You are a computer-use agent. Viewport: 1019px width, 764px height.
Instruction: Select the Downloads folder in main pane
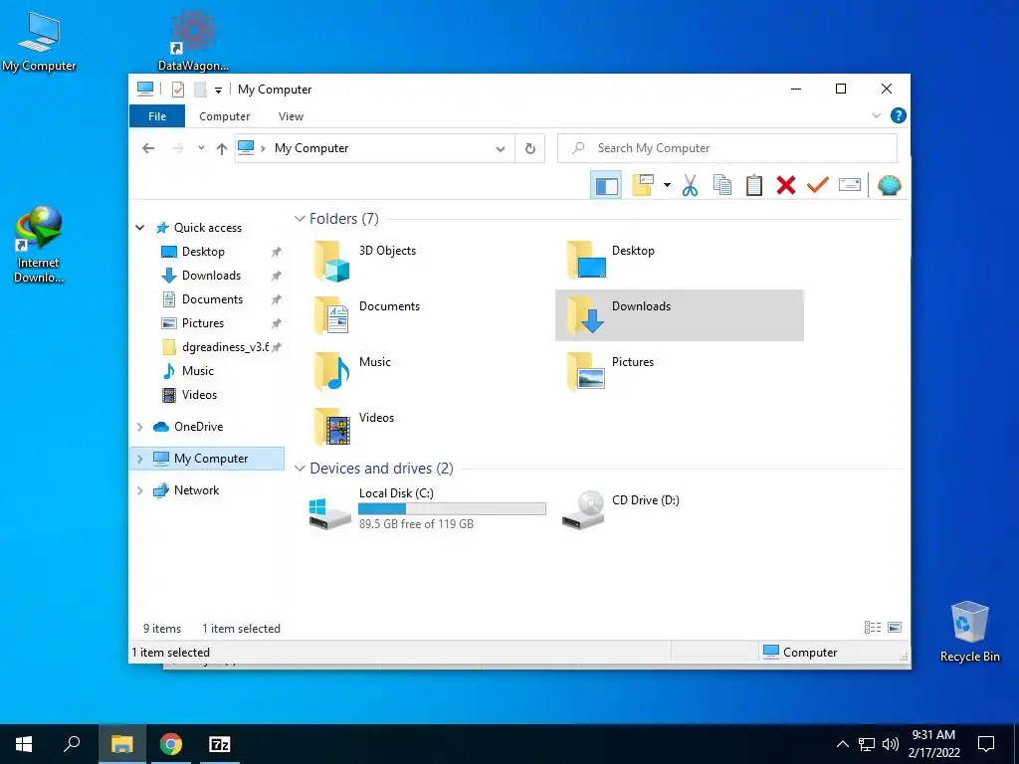[x=679, y=315]
